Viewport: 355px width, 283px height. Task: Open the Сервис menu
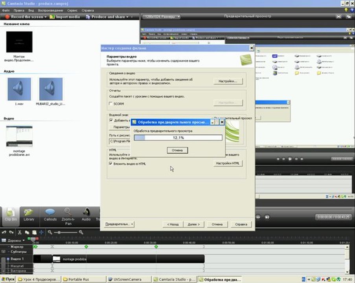[72, 10]
